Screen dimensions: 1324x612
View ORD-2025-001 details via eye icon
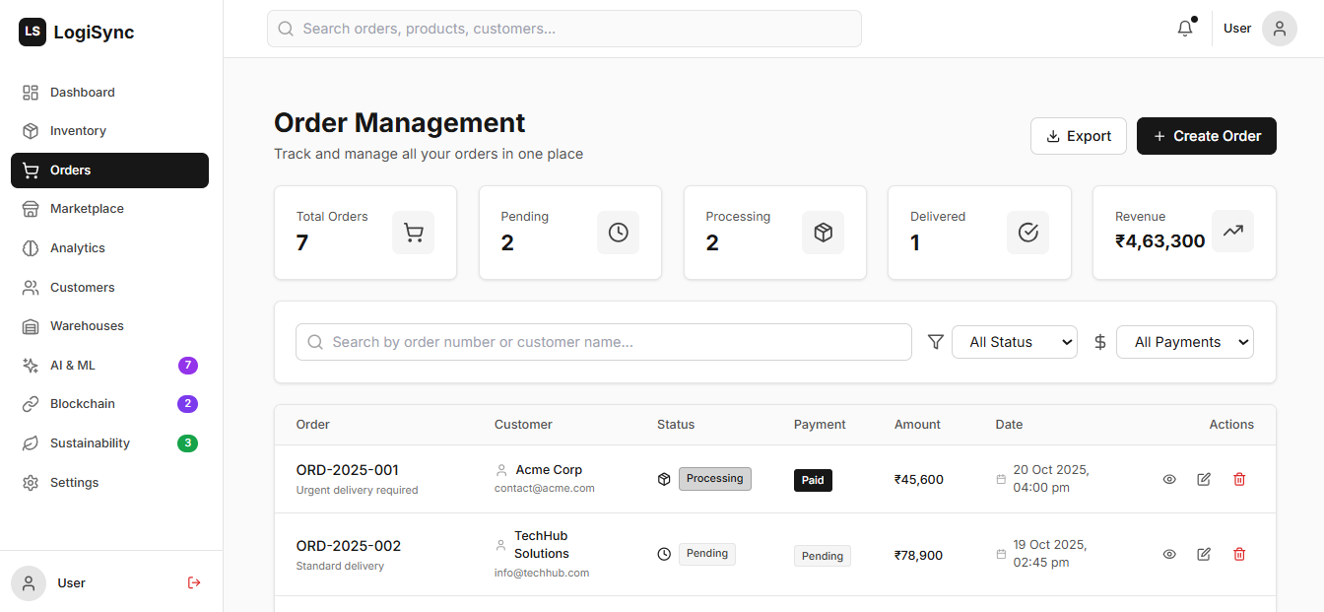coord(1169,479)
